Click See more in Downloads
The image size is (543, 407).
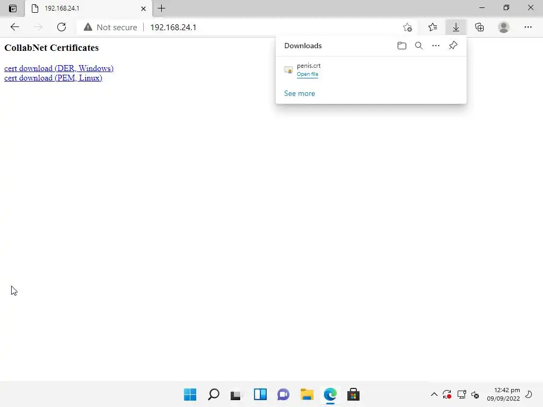coord(300,93)
